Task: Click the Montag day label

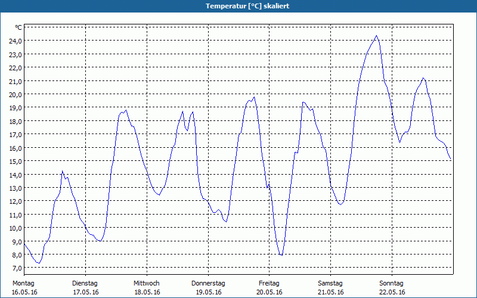Action: point(23,284)
